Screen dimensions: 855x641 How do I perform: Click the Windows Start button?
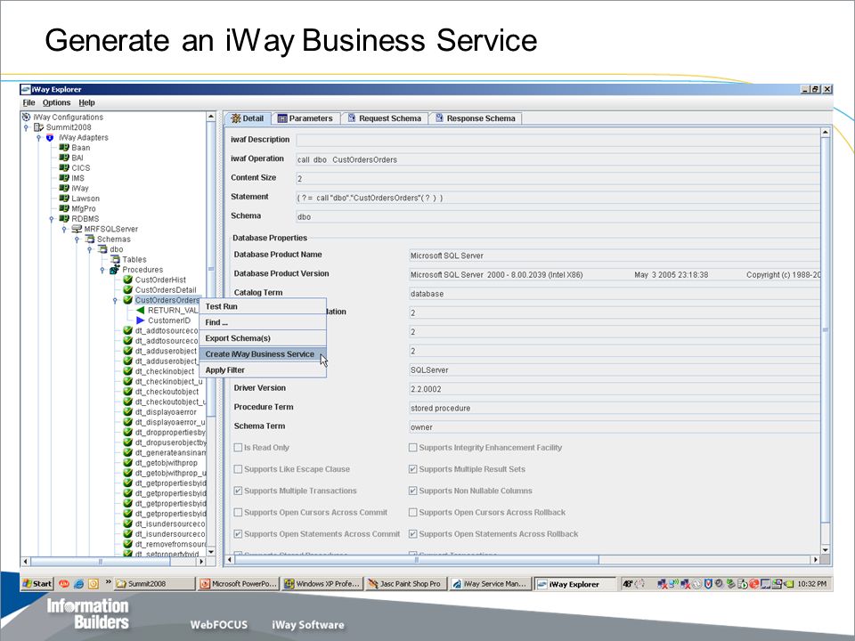point(37,584)
